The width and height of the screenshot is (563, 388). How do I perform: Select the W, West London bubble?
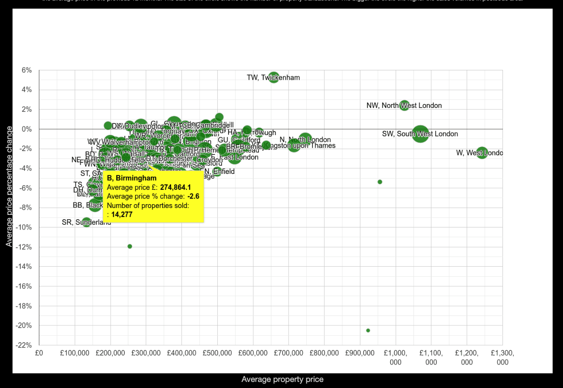click(x=482, y=153)
